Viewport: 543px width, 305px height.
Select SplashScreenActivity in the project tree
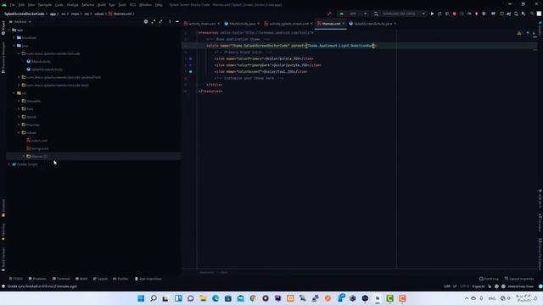[x=47, y=69]
